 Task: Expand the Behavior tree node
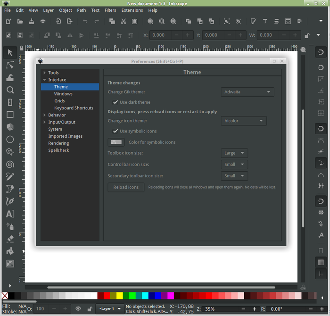pos(44,115)
